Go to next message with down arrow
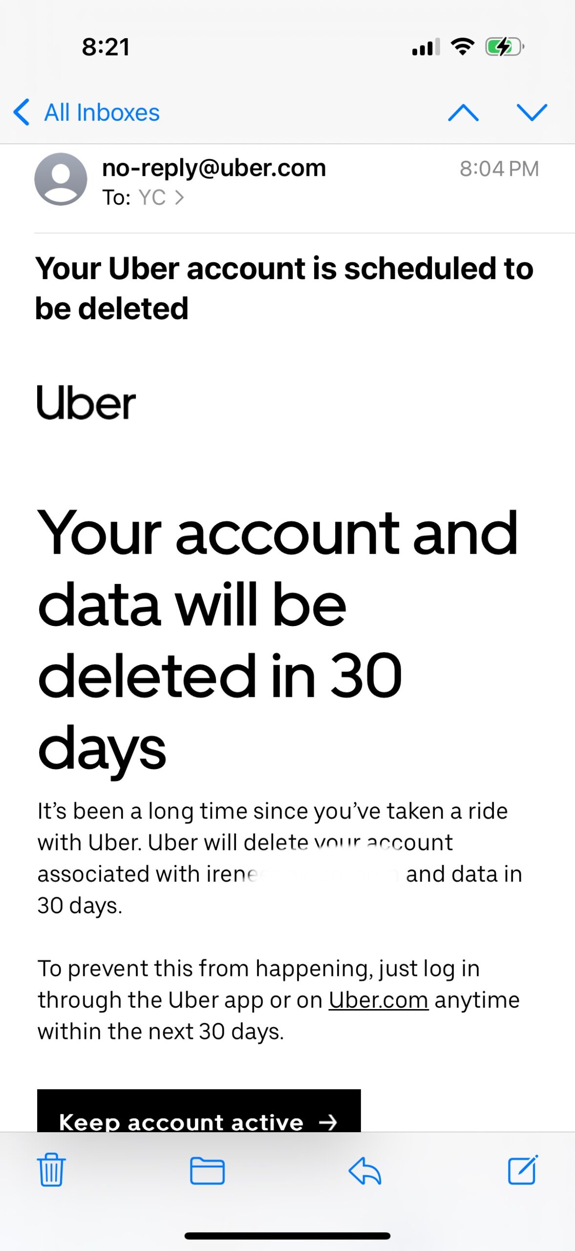The width and height of the screenshot is (575, 1251). tap(532, 112)
